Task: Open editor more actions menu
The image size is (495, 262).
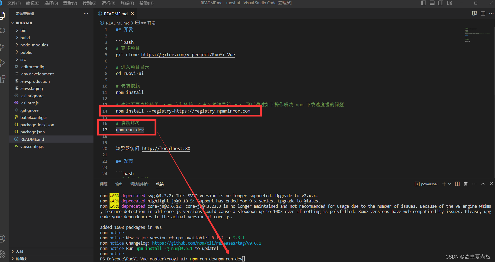Action: click(x=491, y=13)
